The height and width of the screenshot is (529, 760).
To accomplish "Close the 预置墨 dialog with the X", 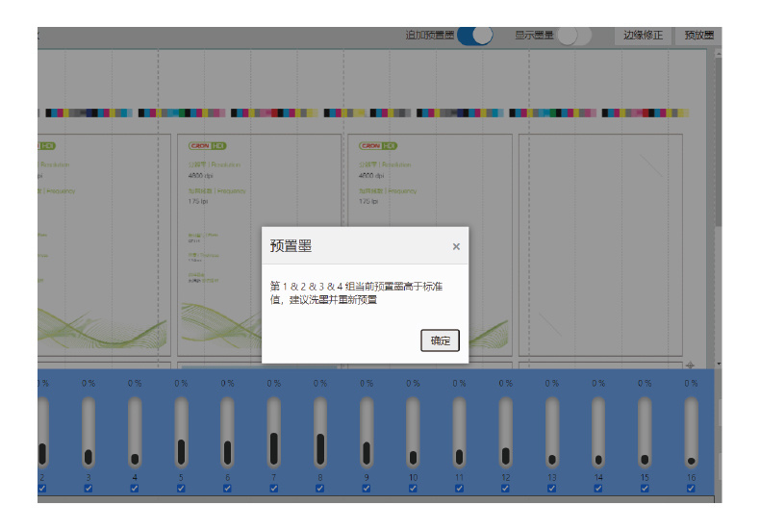I will 456,247.
